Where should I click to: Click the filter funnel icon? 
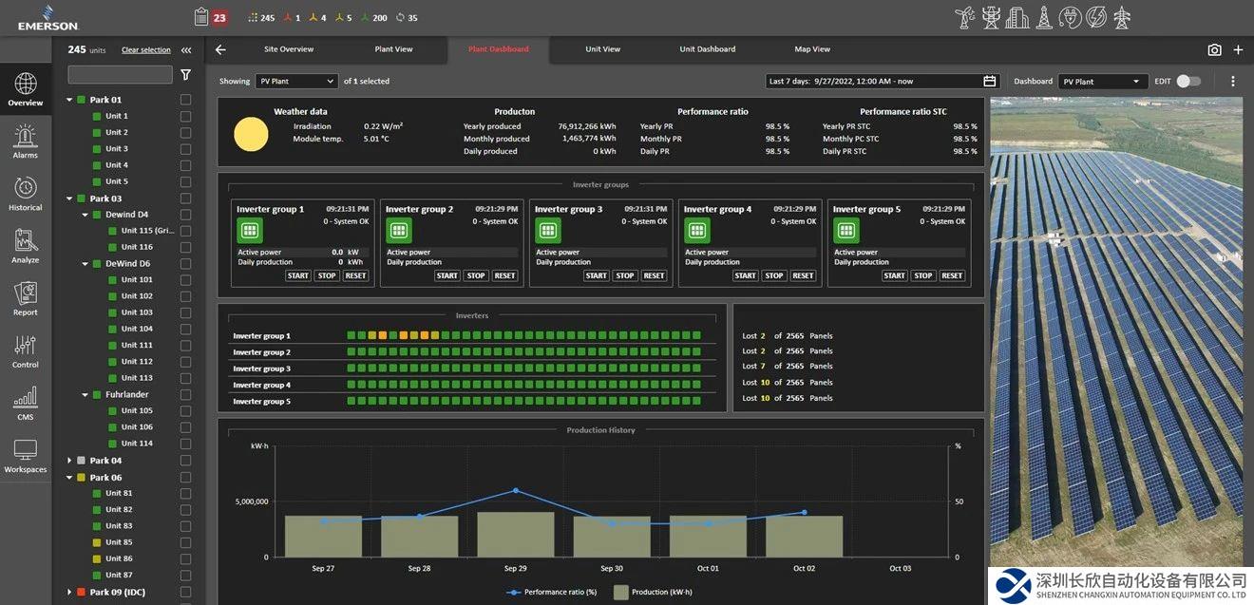coord(185,75)
